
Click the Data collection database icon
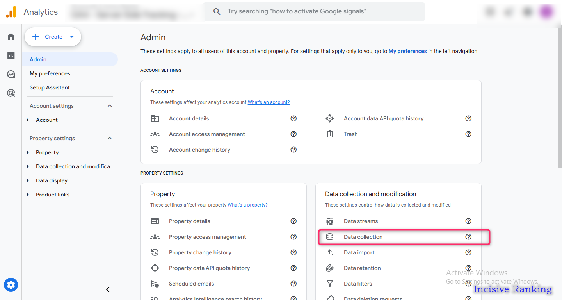tap(330, 237)
